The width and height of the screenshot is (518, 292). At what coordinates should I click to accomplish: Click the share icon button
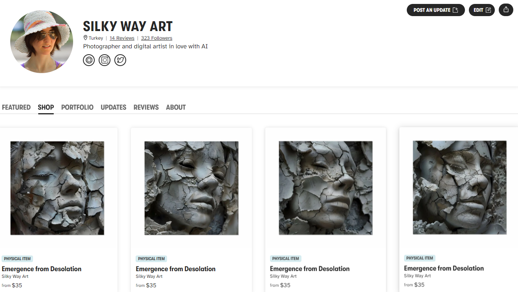(506, 10)
